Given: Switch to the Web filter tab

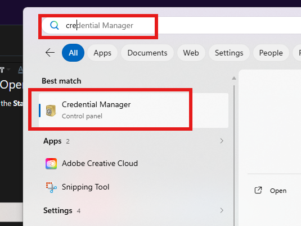Looking at the screenshot, I should tap(191, 53).
